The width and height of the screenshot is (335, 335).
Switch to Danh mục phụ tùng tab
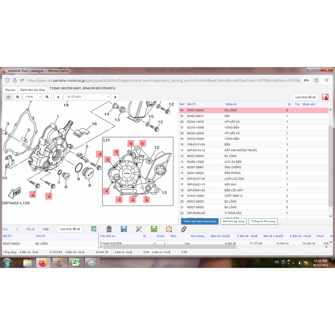pyautogui.click(x=32, y=90)
